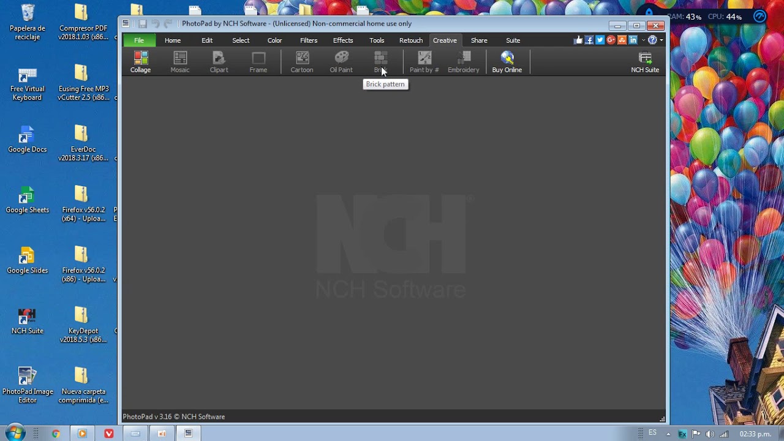Select the Google Sheets desktop shortcut

(x=28, y=200)
